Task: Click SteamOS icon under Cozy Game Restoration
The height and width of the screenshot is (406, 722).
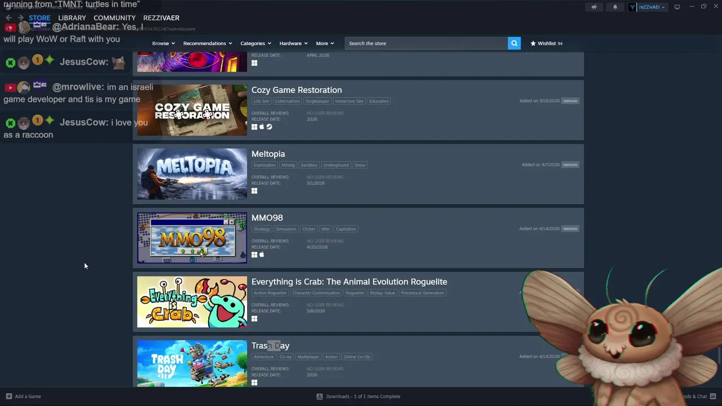Action: coord(269,127)
